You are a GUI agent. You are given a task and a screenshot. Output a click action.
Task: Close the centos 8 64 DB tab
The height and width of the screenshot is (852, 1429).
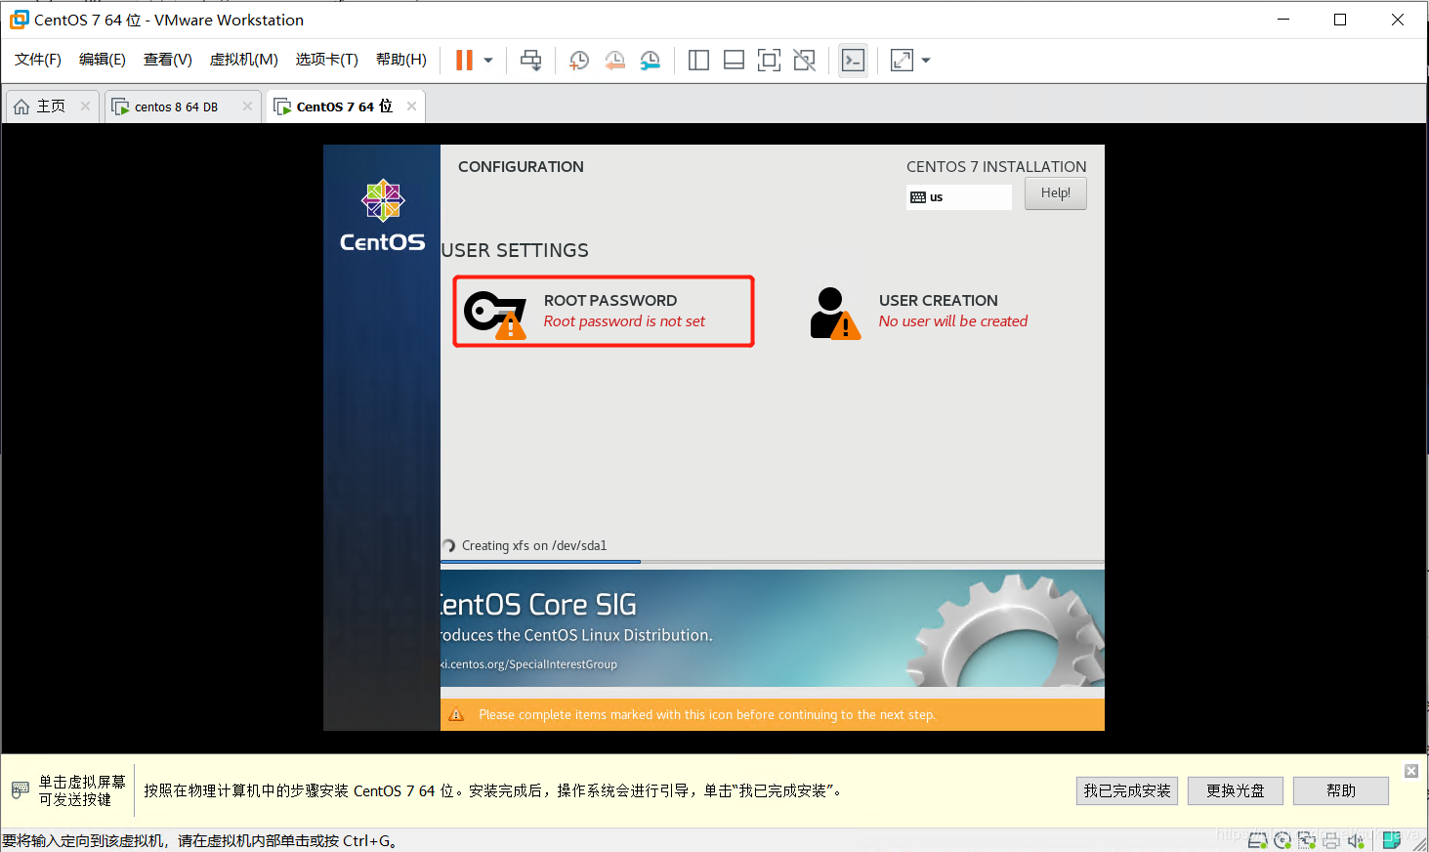(248, 106)
